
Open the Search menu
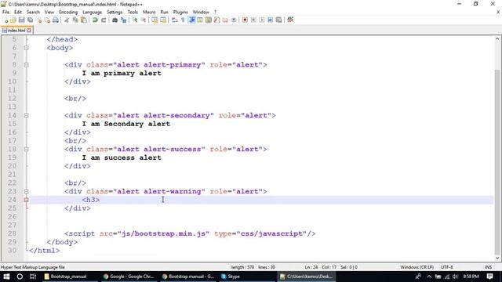(33, 13)
